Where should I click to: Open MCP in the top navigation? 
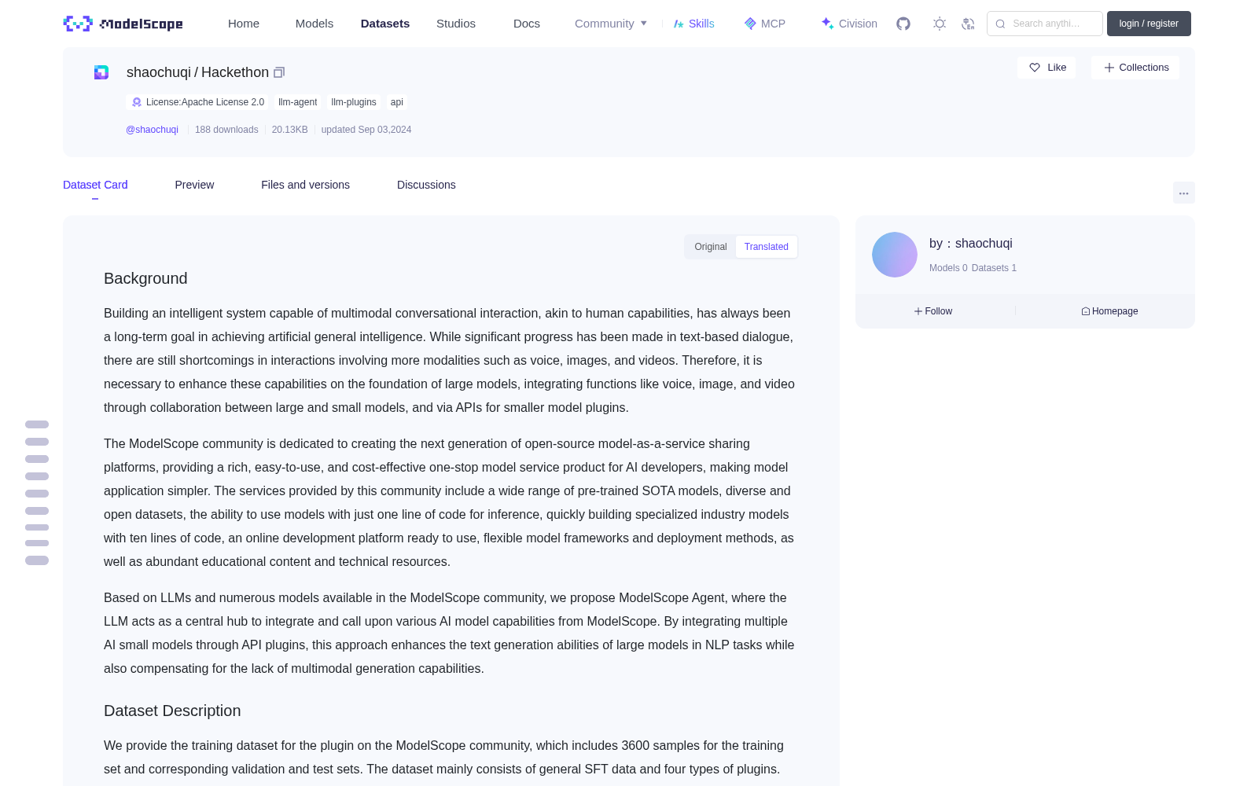point(764,24)
